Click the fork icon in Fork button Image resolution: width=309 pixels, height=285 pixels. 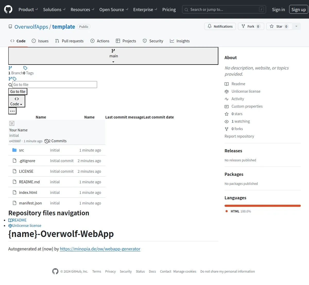point(243,26)
